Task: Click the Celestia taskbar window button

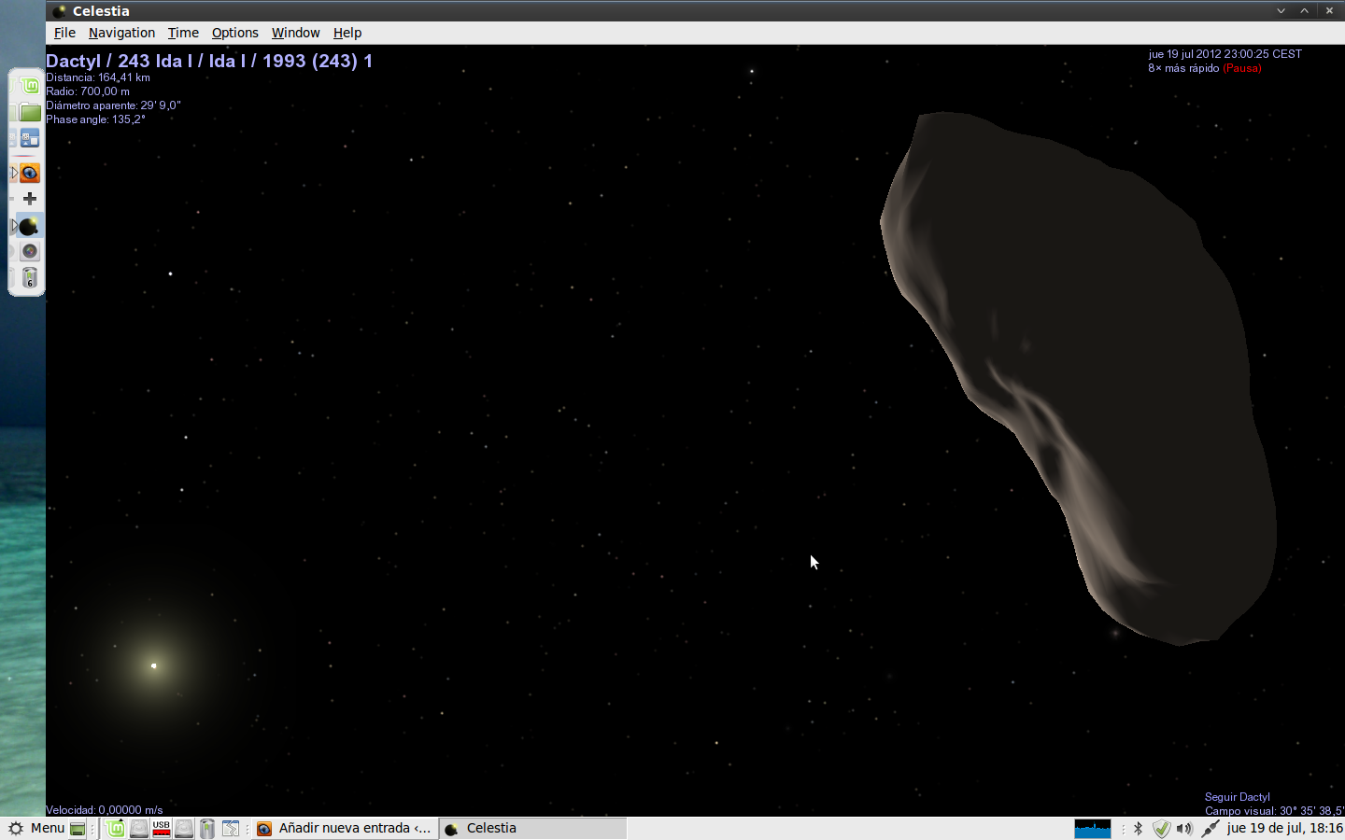Action: coord(532,829)
